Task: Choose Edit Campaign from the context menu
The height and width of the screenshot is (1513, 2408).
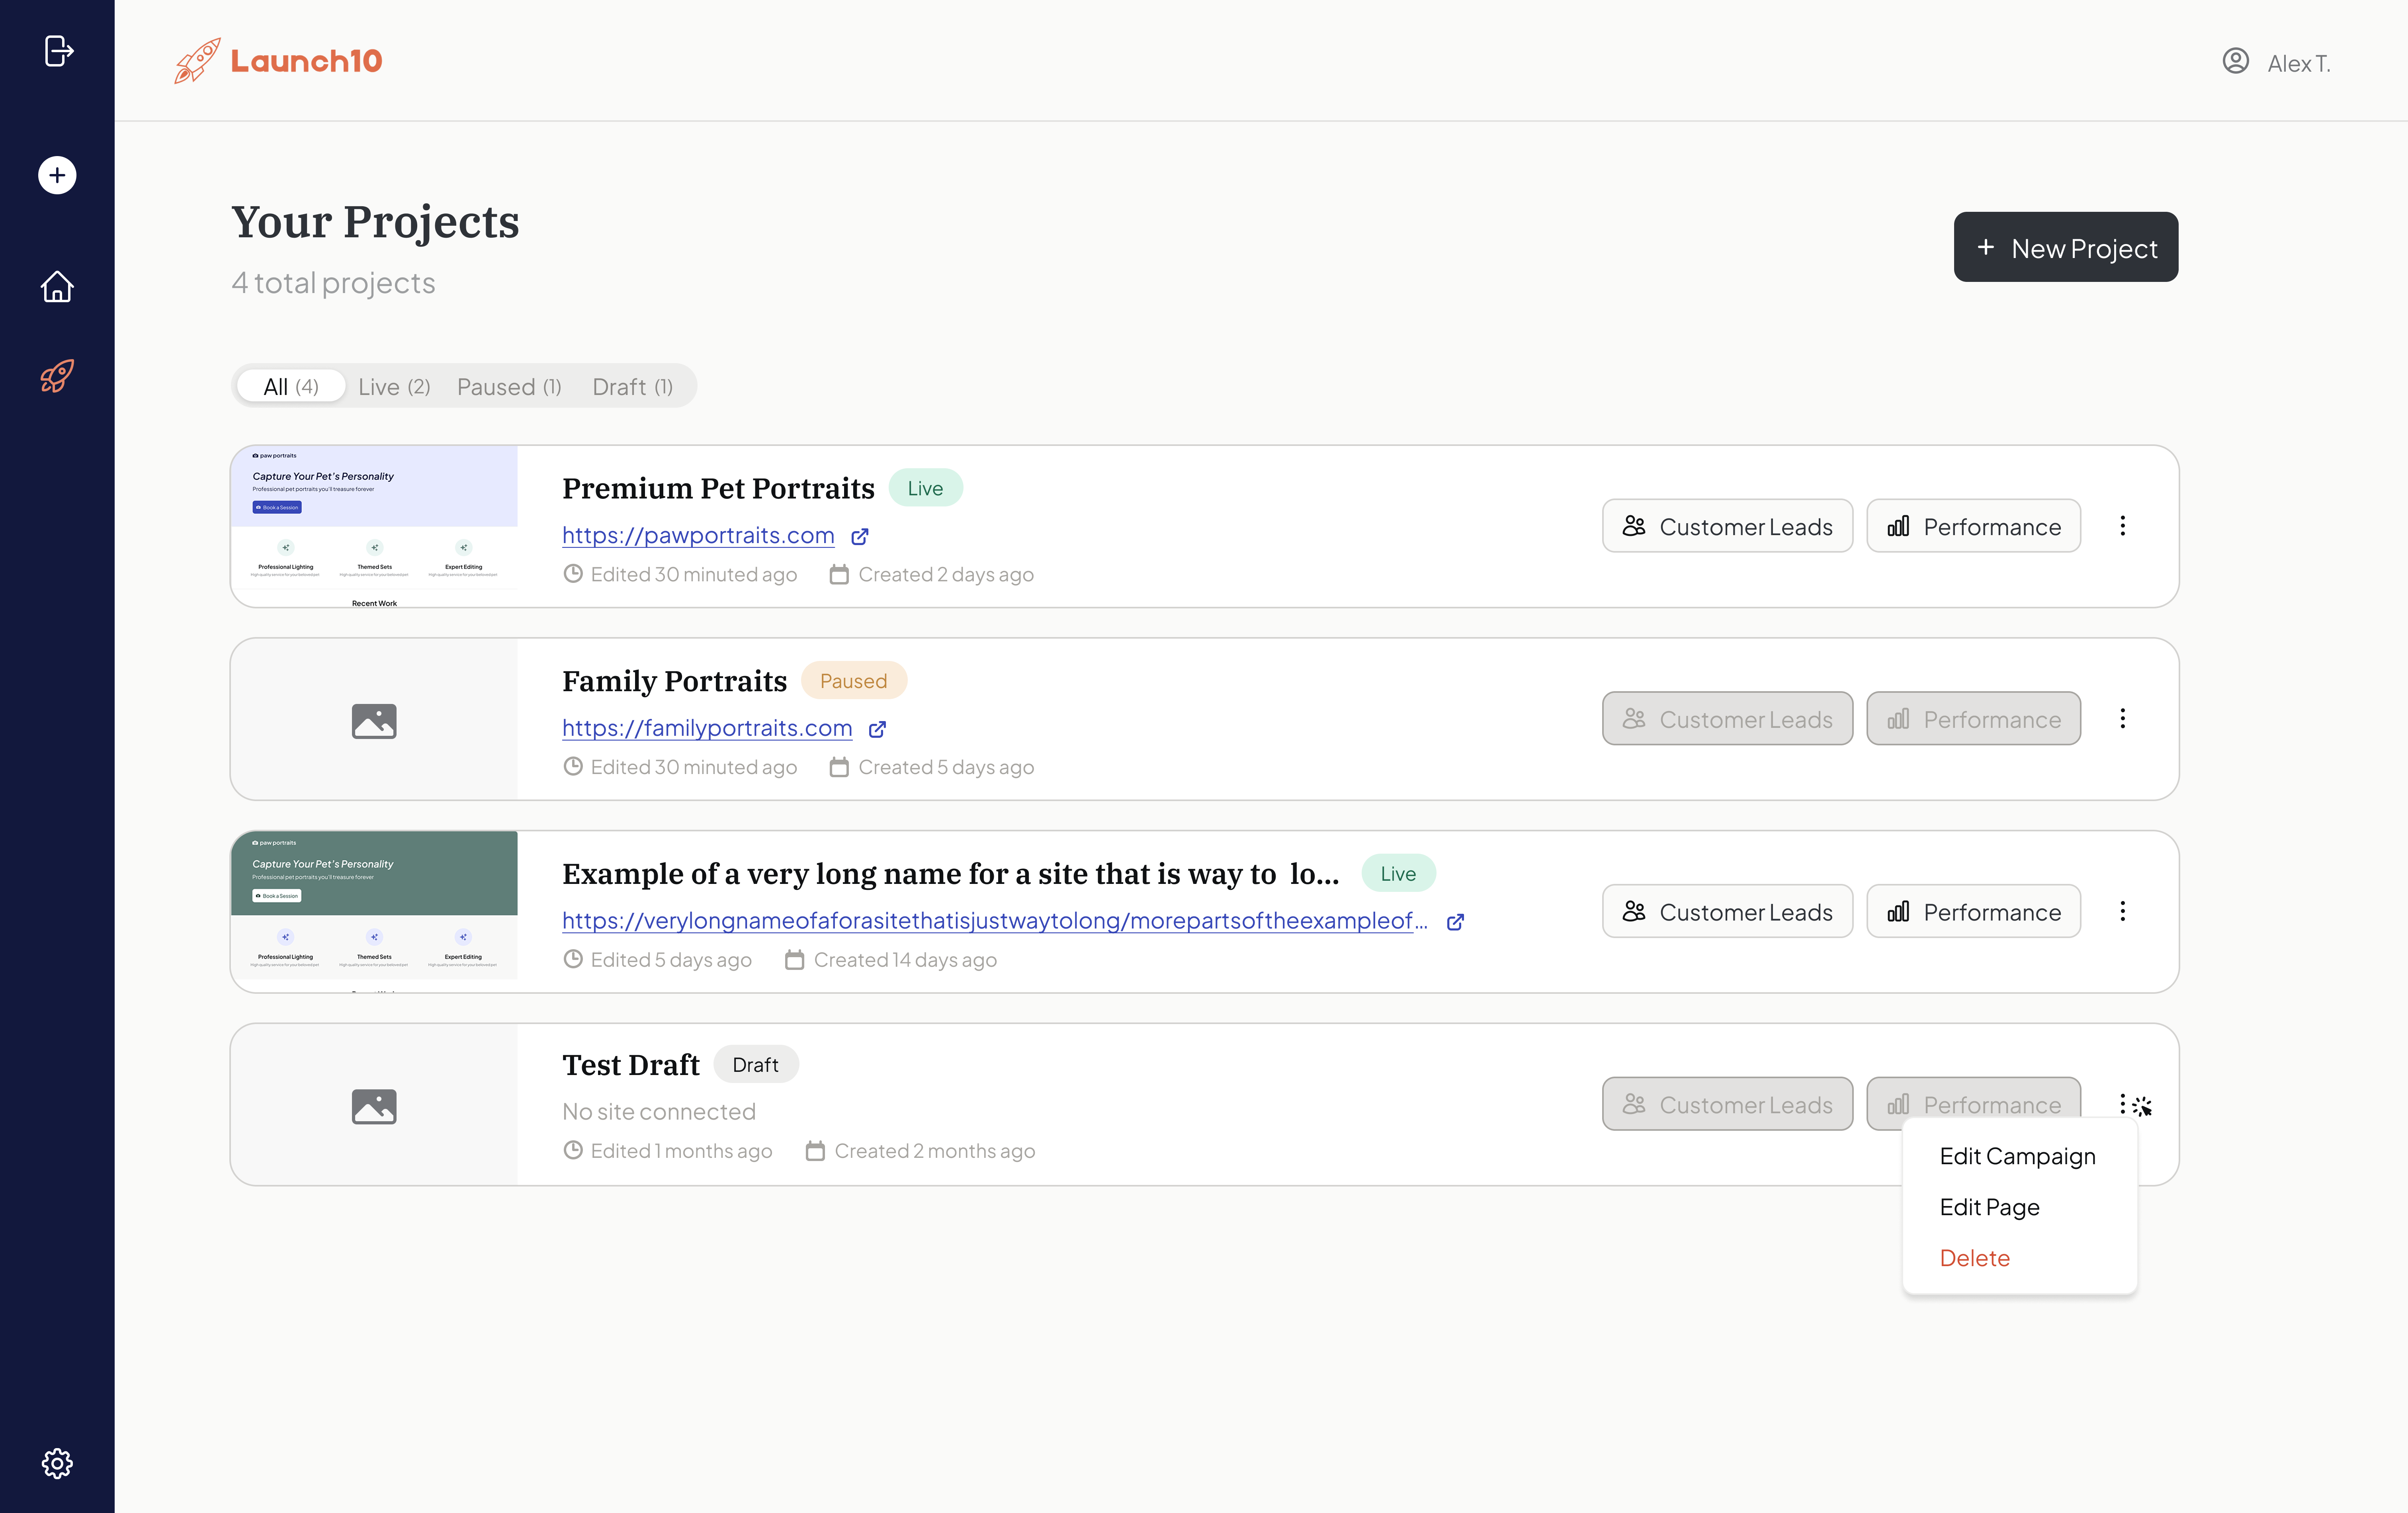Action: tap(2017, 1156)
